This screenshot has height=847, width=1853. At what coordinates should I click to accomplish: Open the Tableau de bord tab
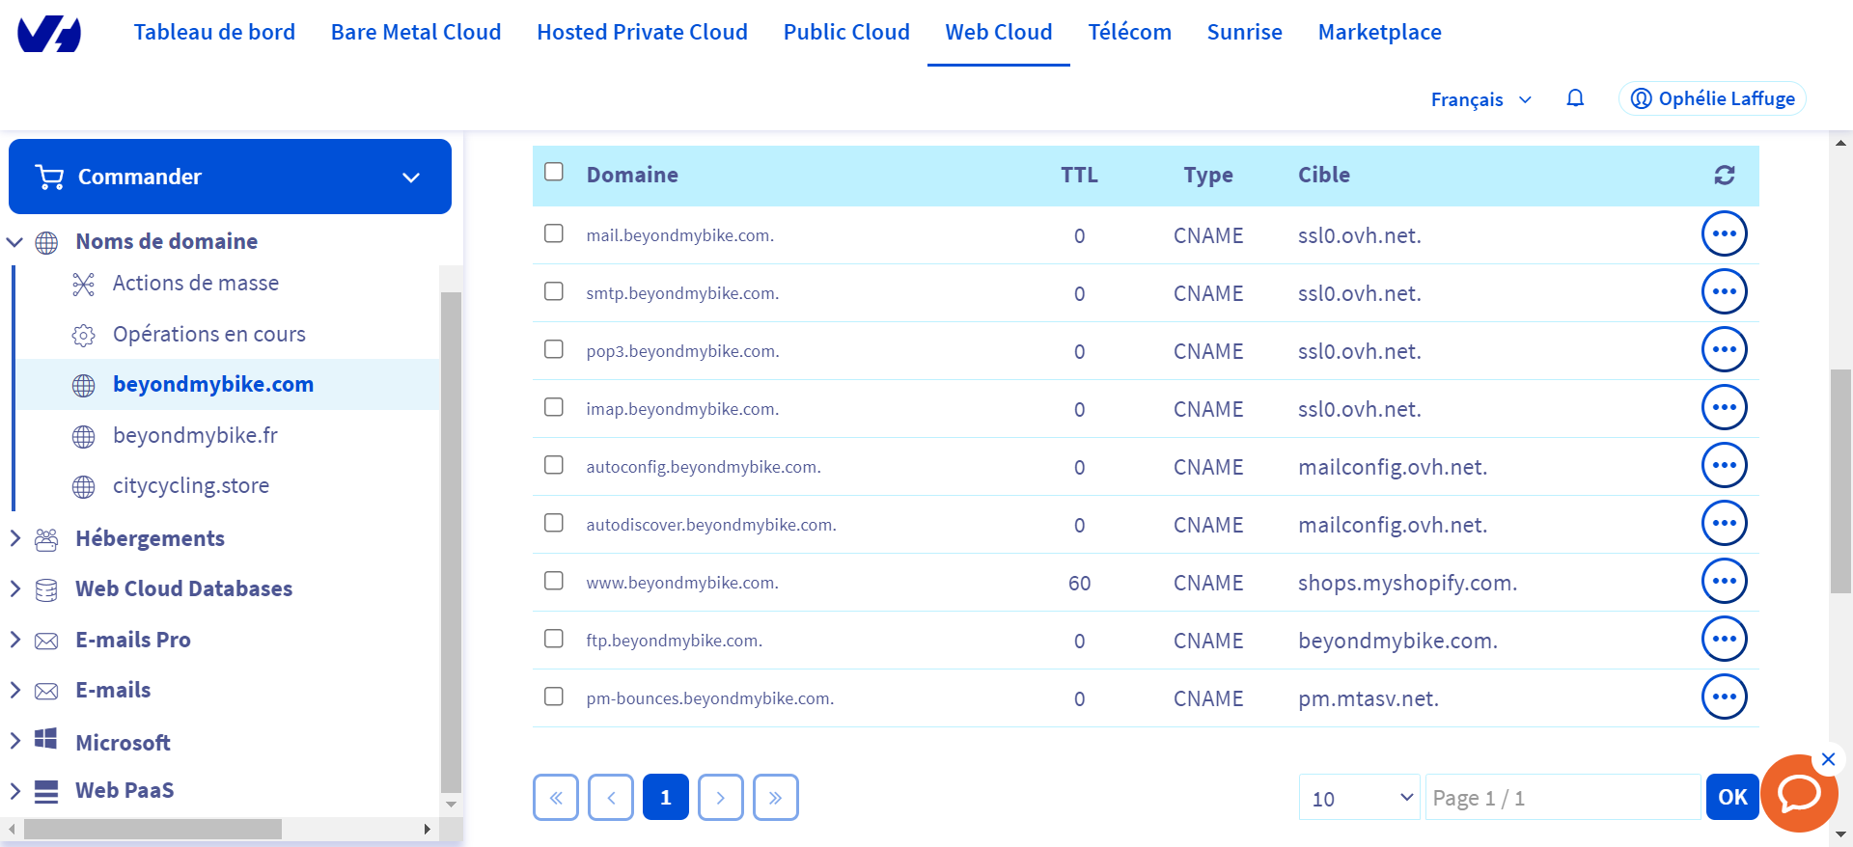214,32
